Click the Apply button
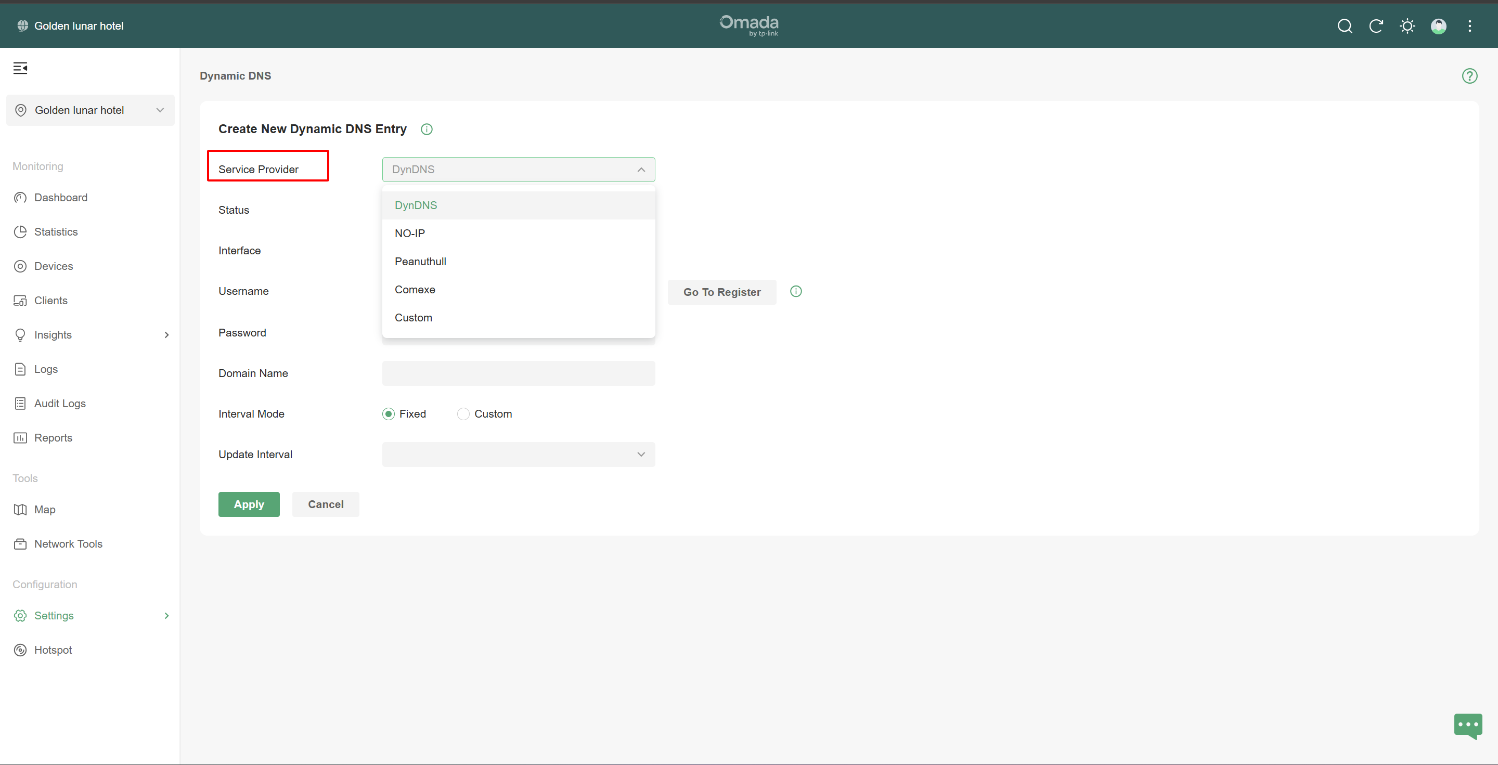Screen dimensions: 1498x765 pos(249,504)
